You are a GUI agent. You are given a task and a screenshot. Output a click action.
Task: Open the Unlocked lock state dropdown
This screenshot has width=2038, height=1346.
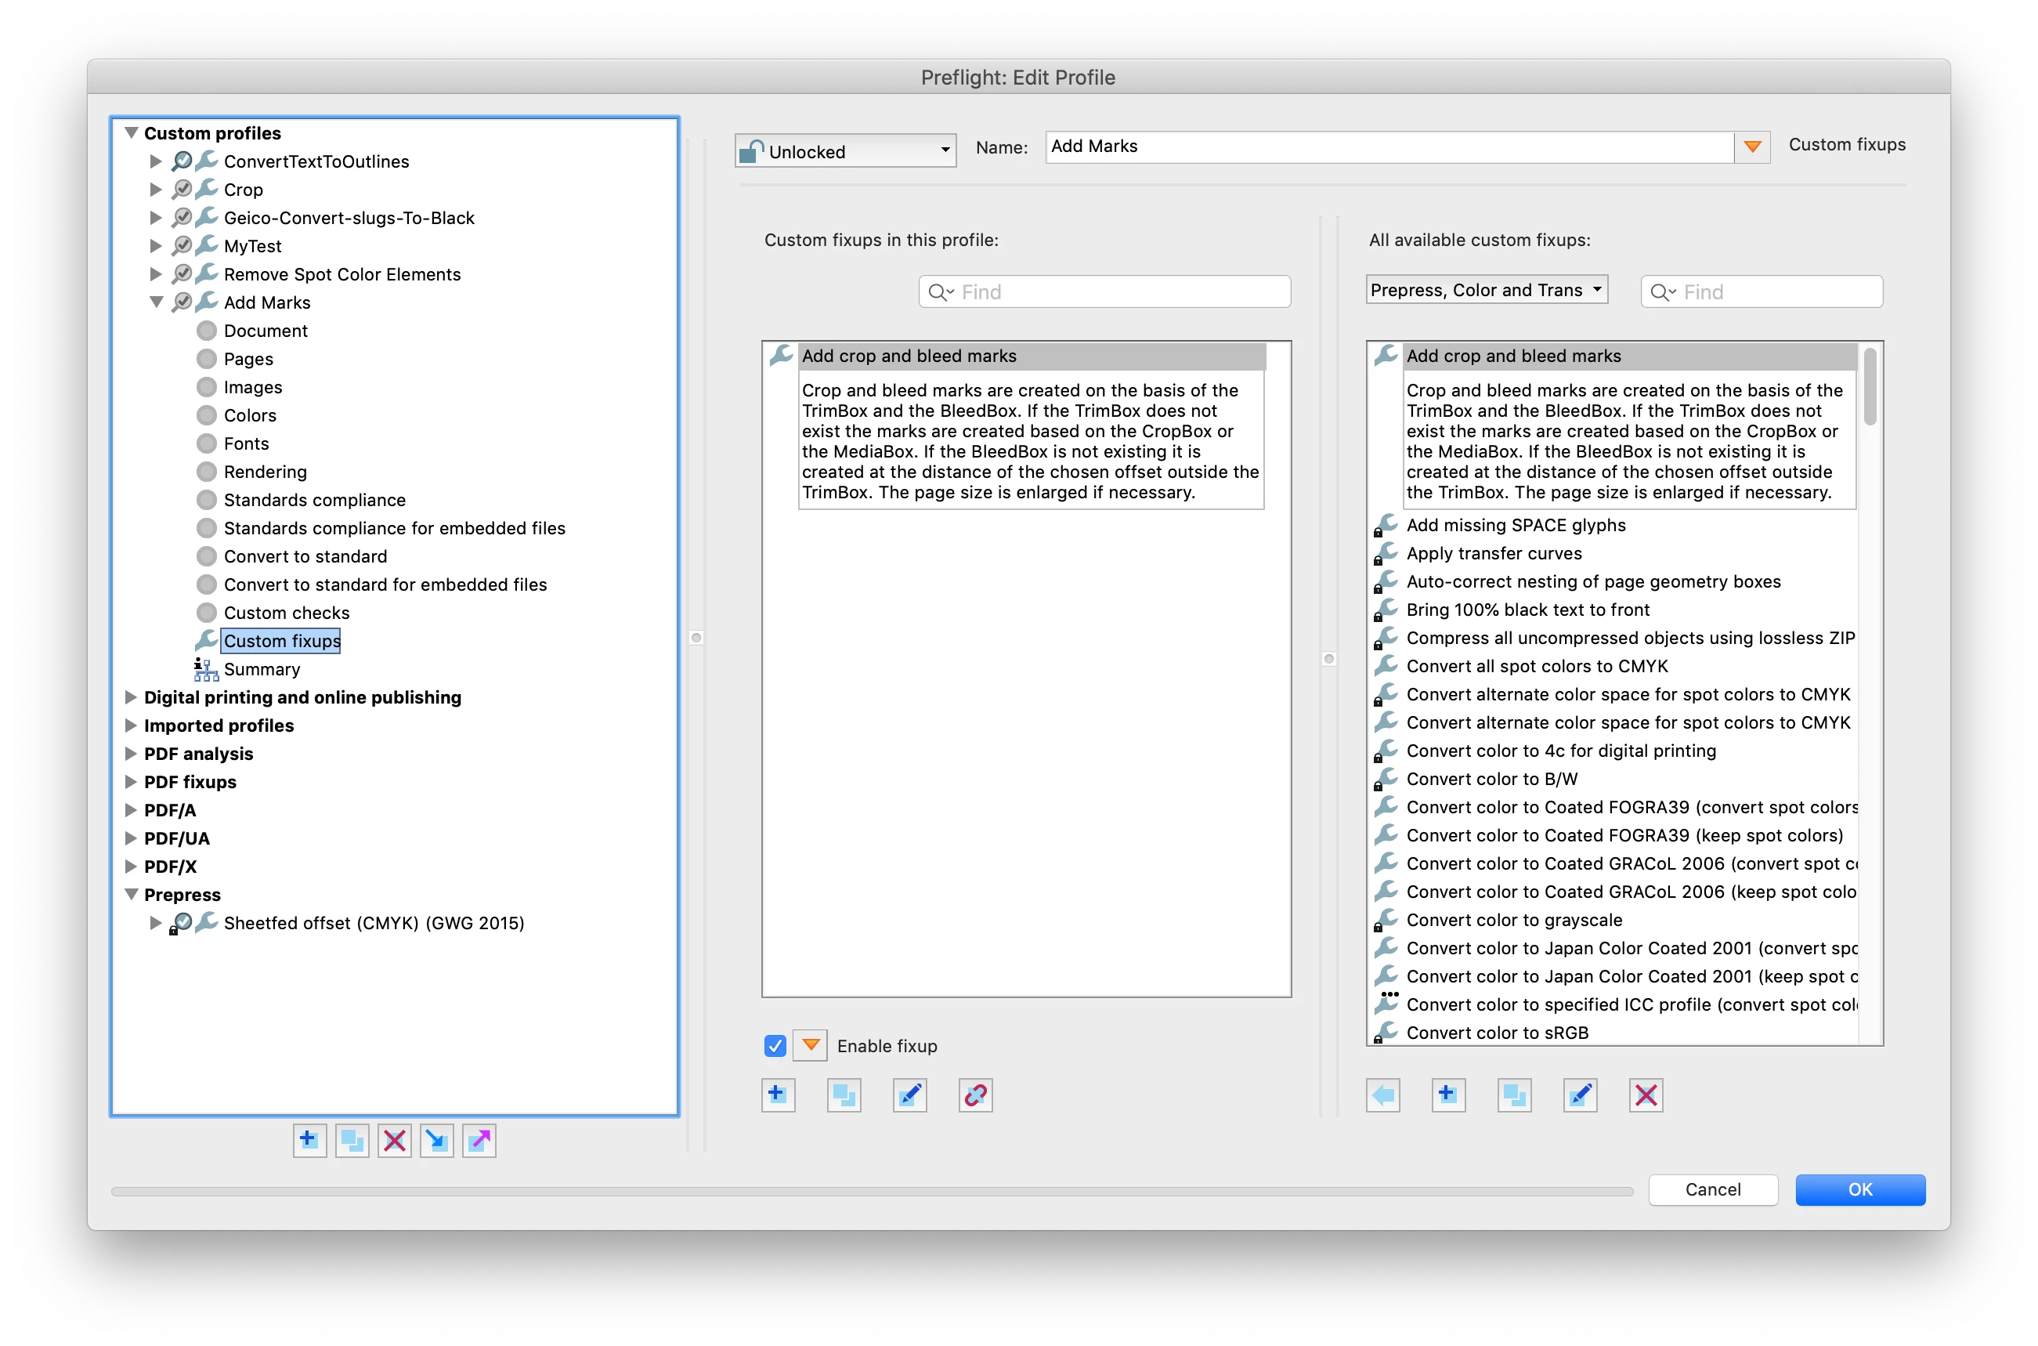845,151
